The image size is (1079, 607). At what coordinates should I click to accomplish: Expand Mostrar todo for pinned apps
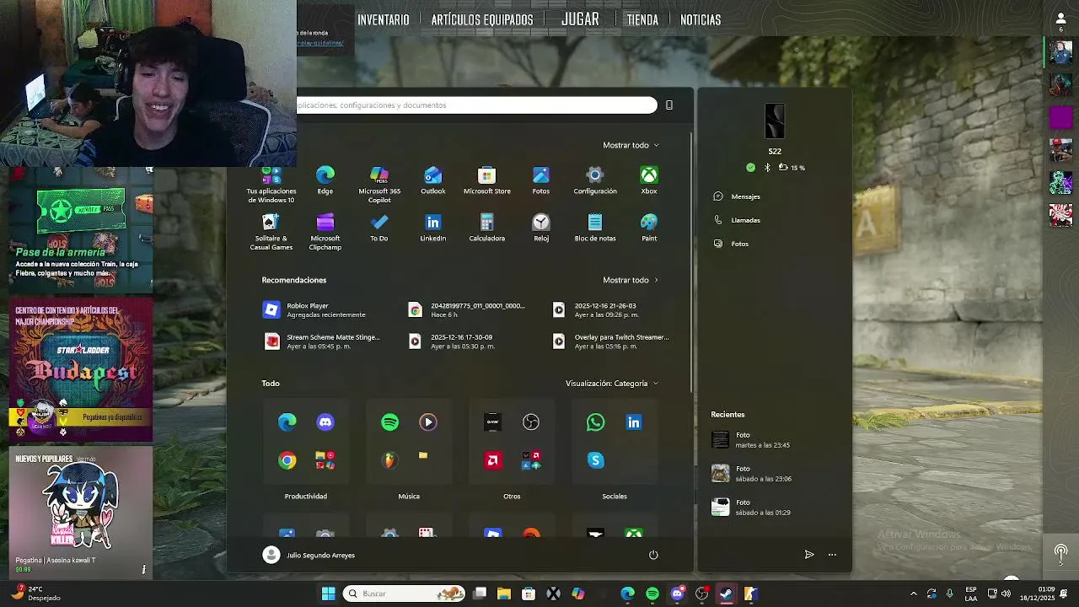[x=631, y=145]
